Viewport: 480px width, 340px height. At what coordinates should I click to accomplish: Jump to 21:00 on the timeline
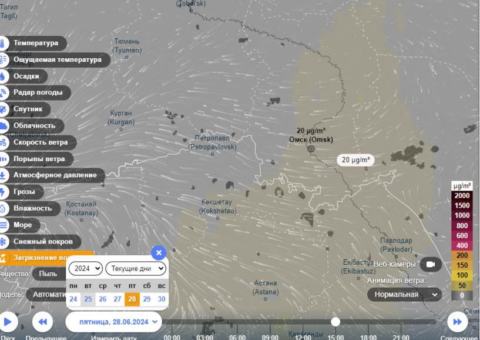pyautogui.click(x=401, y=337)
